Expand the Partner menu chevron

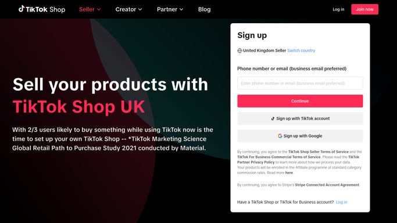click(x=181, y=10)
